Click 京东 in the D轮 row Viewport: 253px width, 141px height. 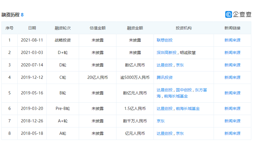180,65
